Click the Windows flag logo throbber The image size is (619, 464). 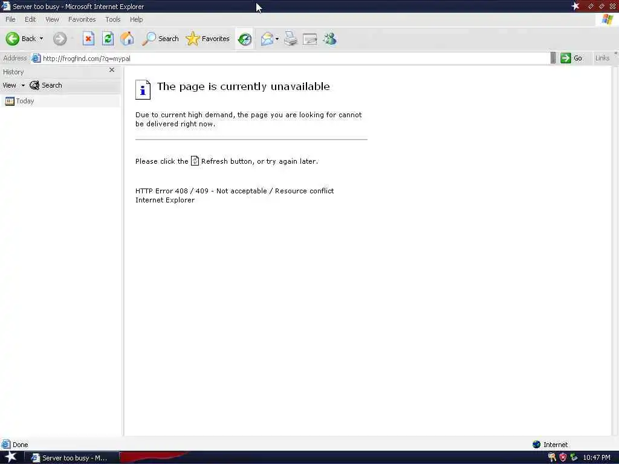point(607,19)
